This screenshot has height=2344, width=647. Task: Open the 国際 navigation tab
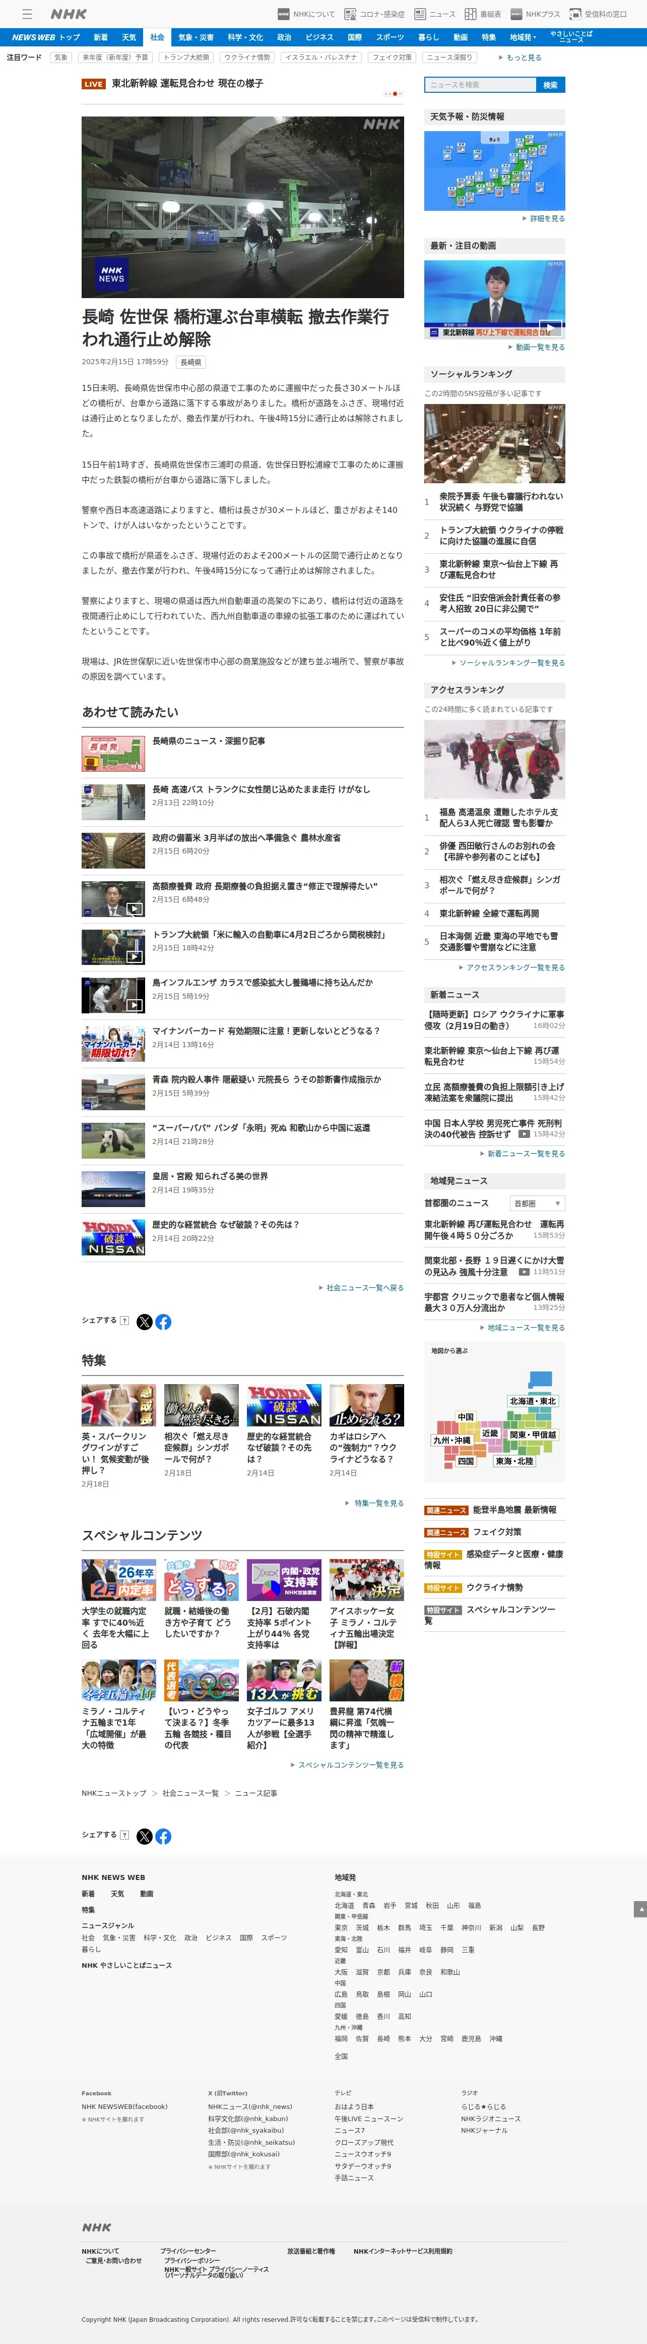354,37
